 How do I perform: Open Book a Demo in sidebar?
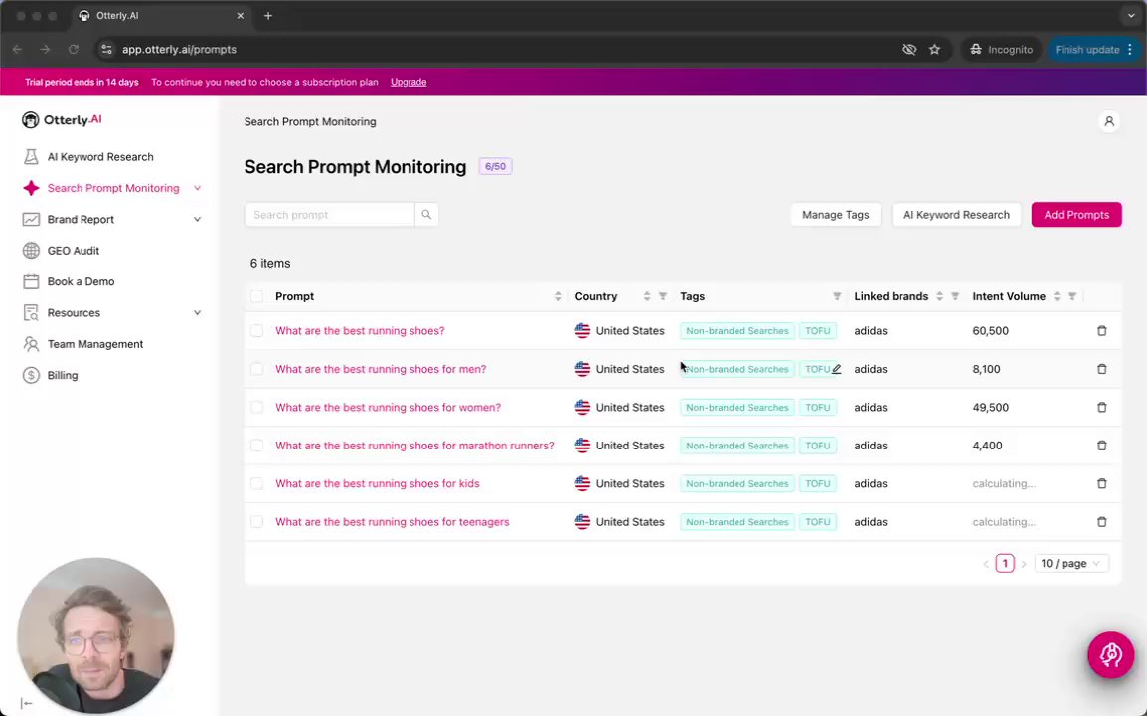coord(81,281)
